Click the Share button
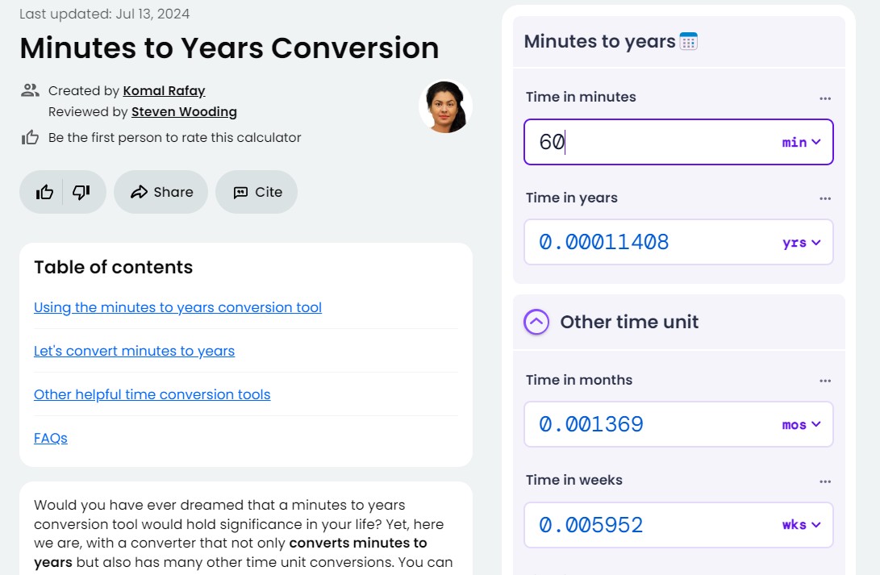 click(161, 192)
